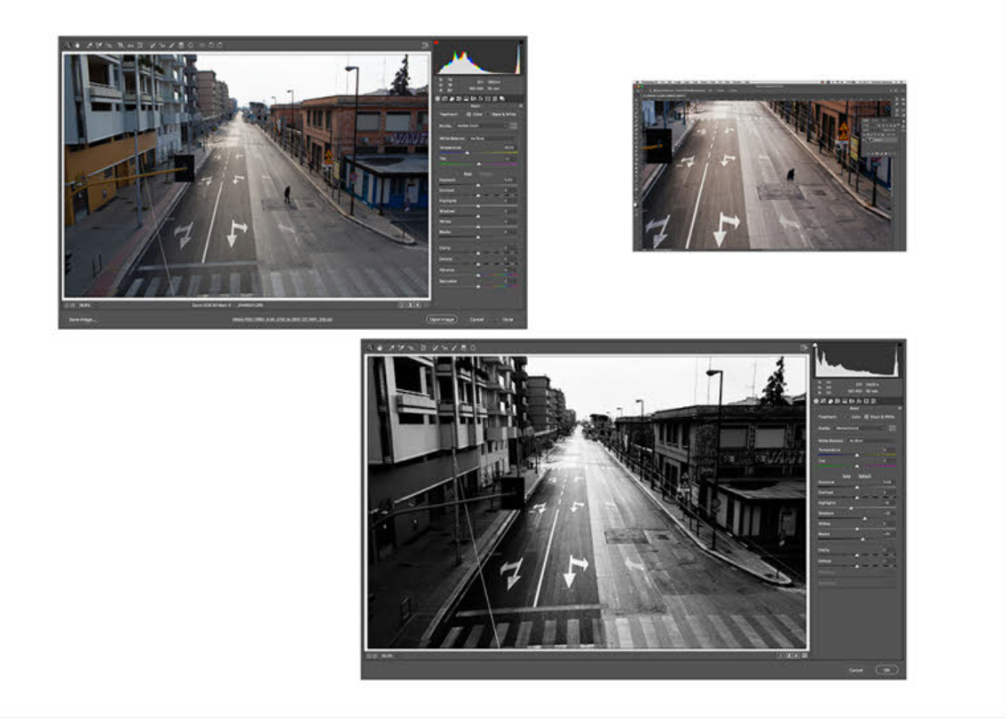1005x718 pixels.
Task: Open the Presets panel in the color Camera Raw window
Action: (x=495, y=99)
